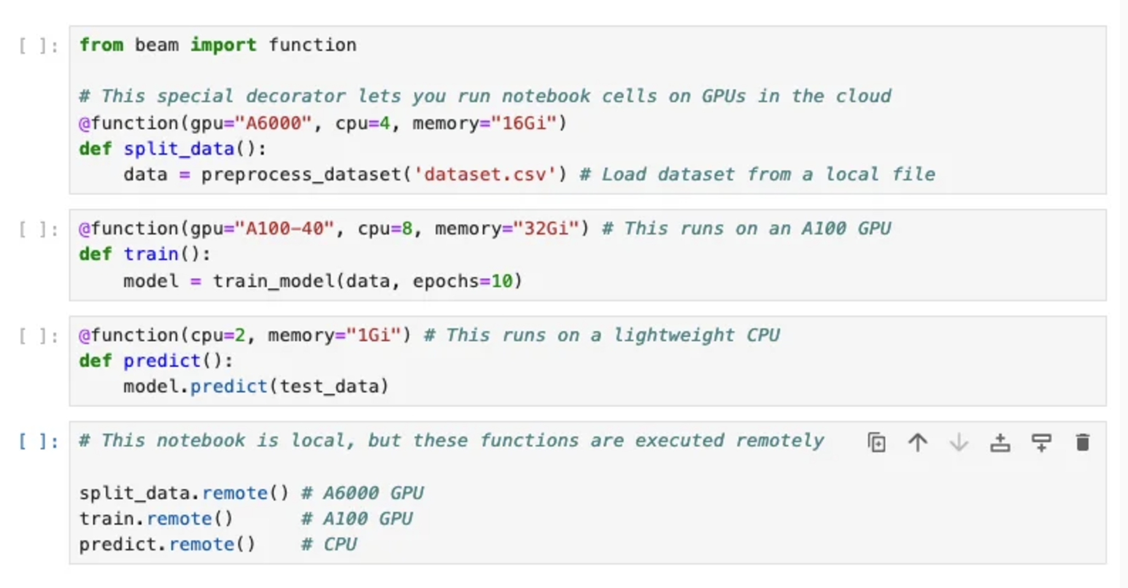
Task: Move the active cell up
Action: point(917,442)
